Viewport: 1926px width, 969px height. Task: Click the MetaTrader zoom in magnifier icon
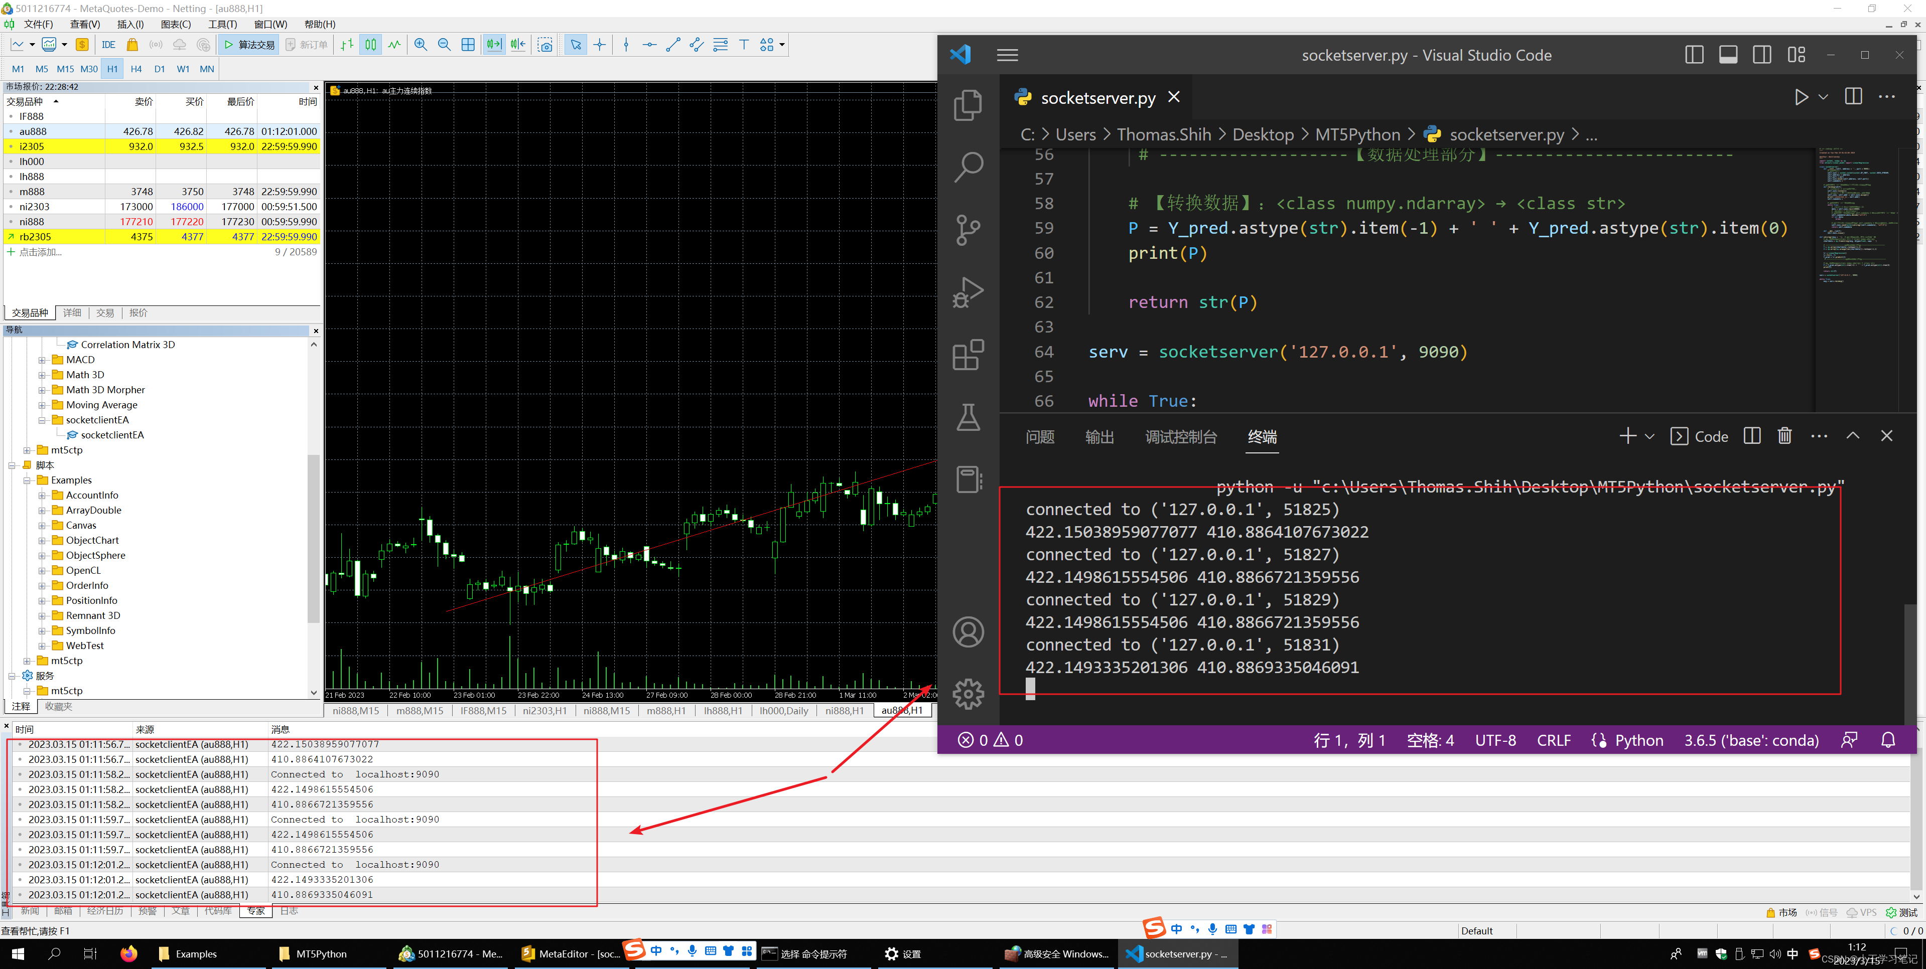[x=421, y=45]
